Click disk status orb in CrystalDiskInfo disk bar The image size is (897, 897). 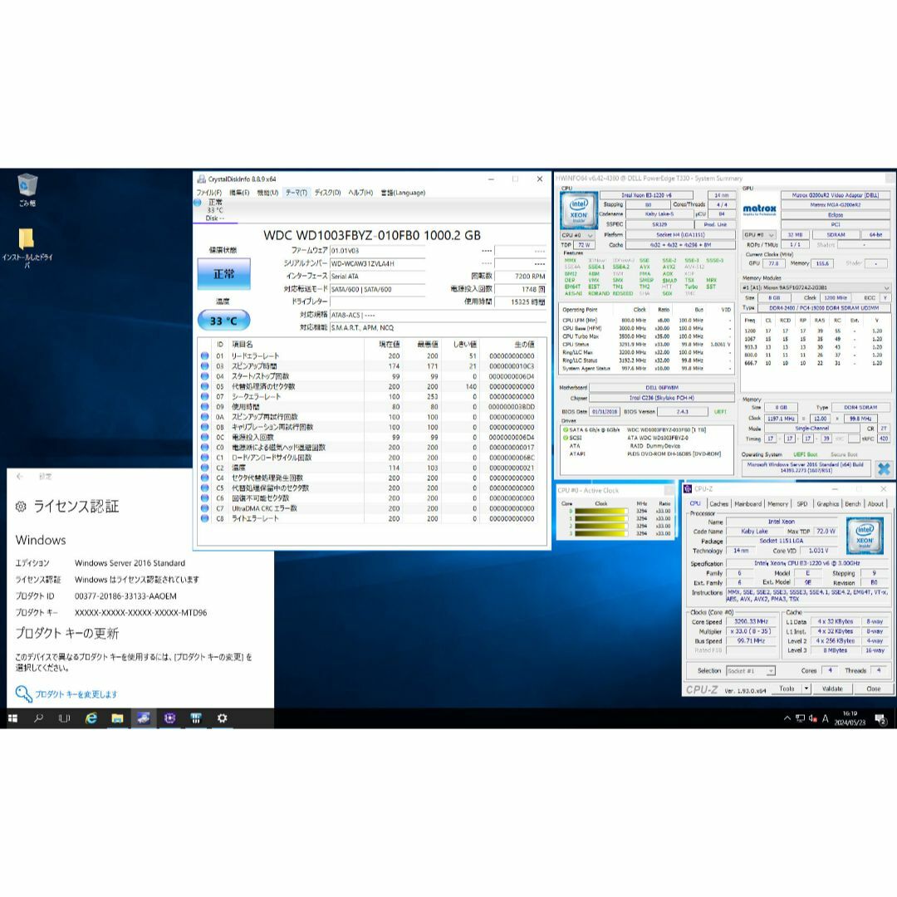click(198, 203)
